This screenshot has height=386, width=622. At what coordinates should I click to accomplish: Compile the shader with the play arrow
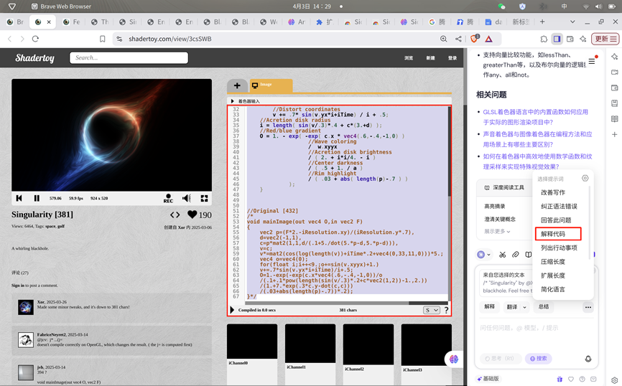pyautogui.click(x=232, y=310)
